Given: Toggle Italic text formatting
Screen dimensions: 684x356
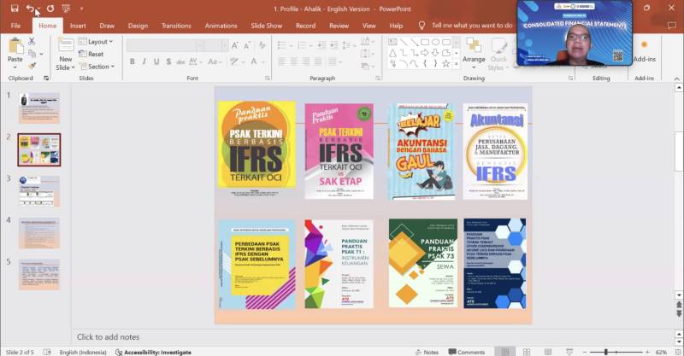Looking at the screenshot, I should (x=144, y=61).
